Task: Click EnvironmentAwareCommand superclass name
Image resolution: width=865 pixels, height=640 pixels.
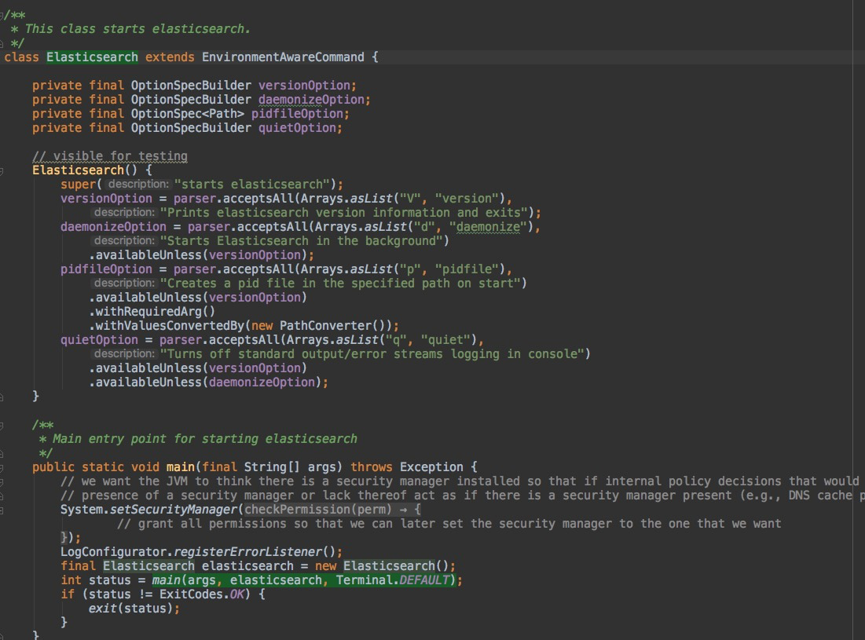Action: pos(283,57)
